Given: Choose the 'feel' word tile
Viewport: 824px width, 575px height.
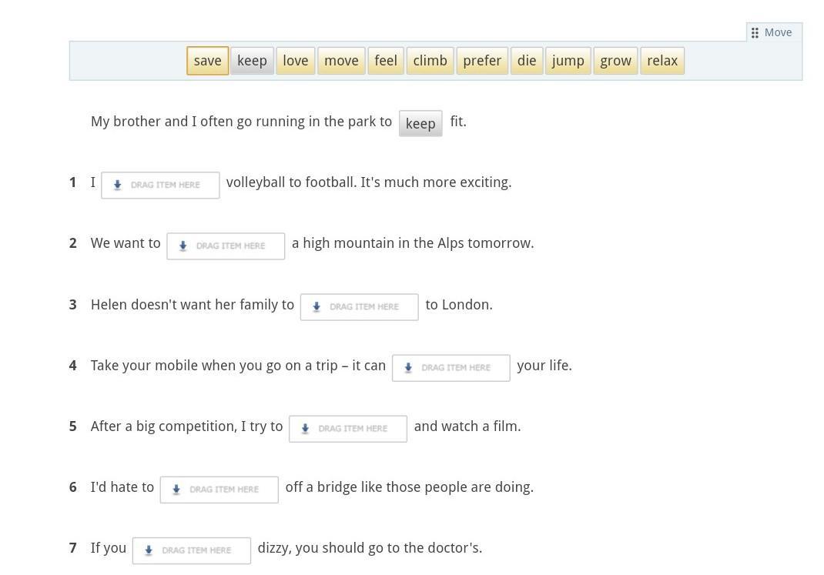Looking at the screenshot, I should coord(386,61).
